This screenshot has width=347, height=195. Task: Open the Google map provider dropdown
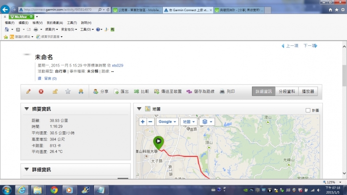coord(167,122)
